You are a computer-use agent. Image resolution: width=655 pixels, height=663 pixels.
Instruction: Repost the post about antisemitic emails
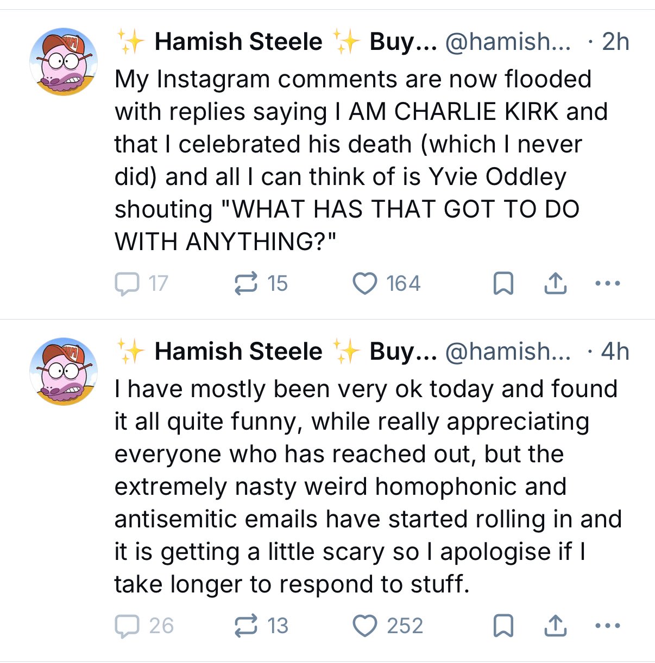(x=245, y=626)
